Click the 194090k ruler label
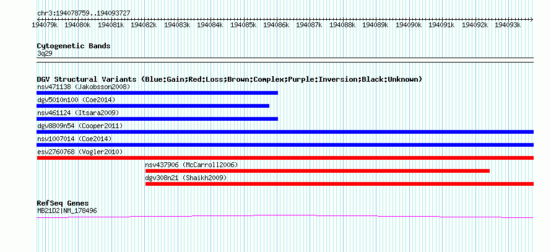Viewport: 551px width, 252px height. [409, 25]
